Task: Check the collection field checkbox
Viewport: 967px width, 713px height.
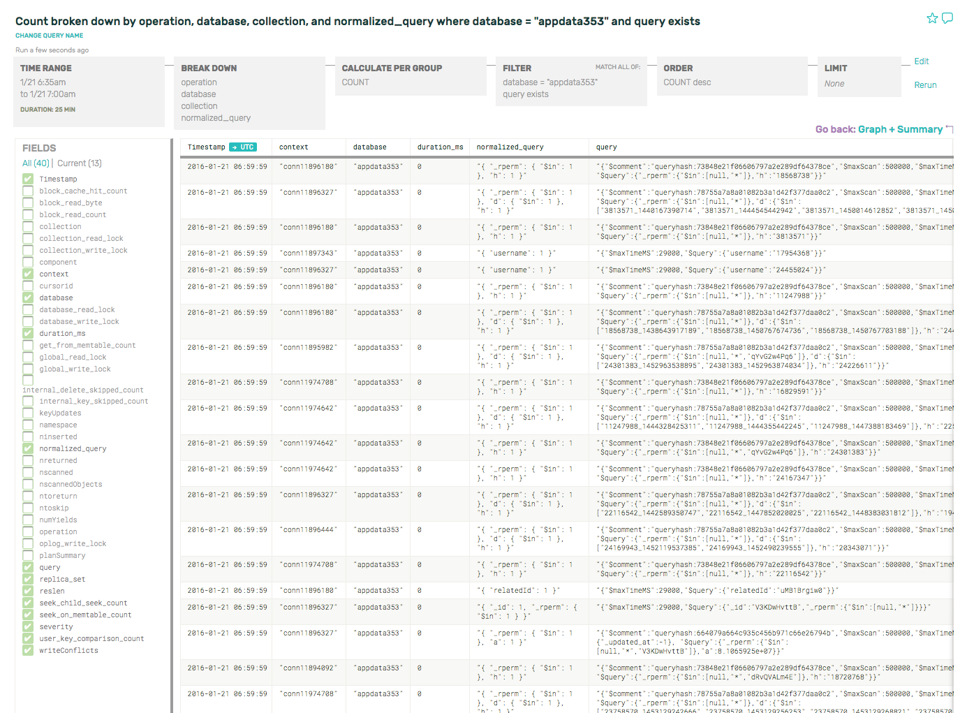Action: coord(28,227)
